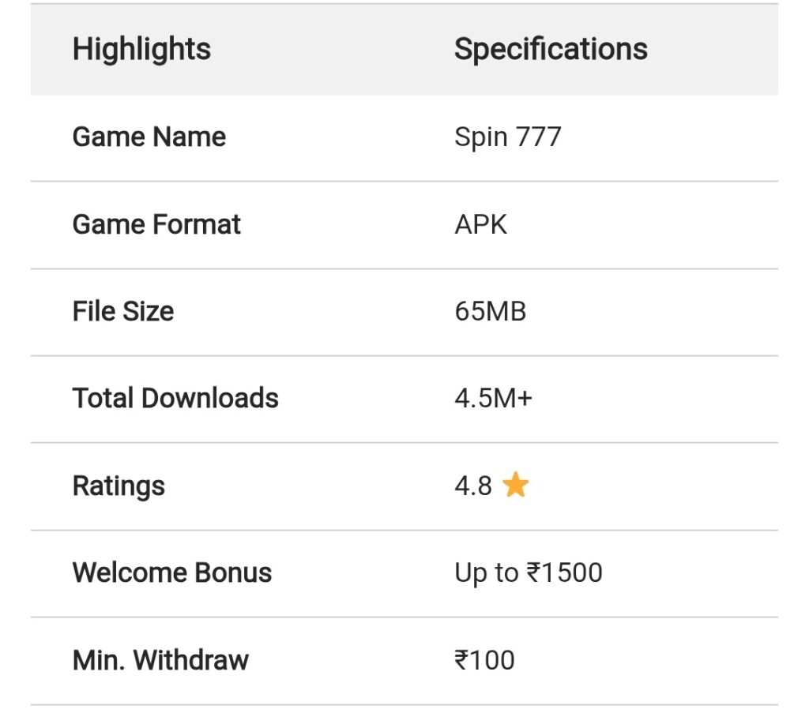The height and width of the screenshot is (713, 809).
Task: Click the 4.5M+ downloads value
Action: pyautogui.click(x=493, y=399)
